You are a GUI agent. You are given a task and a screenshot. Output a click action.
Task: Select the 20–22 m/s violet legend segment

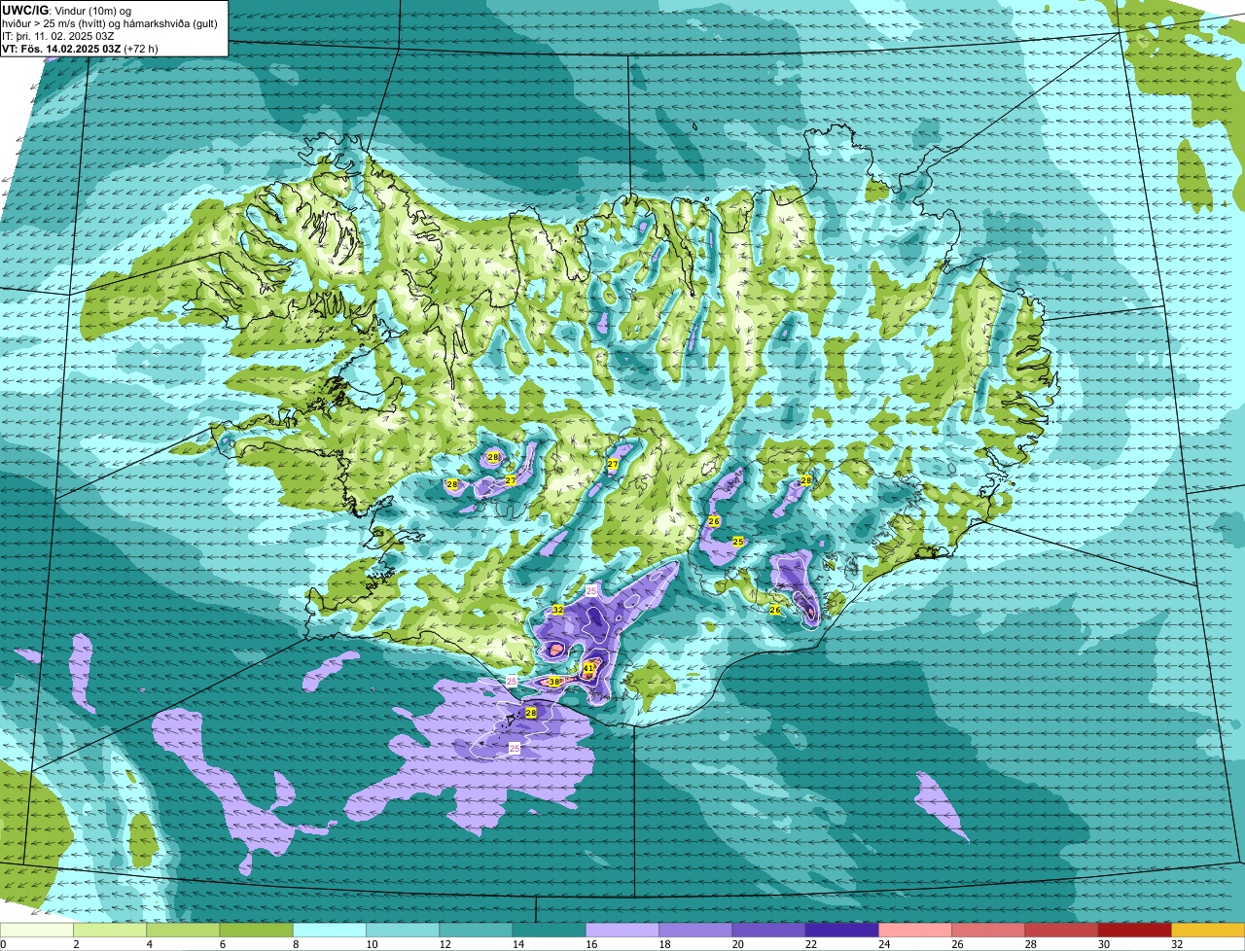click(768, 931)
